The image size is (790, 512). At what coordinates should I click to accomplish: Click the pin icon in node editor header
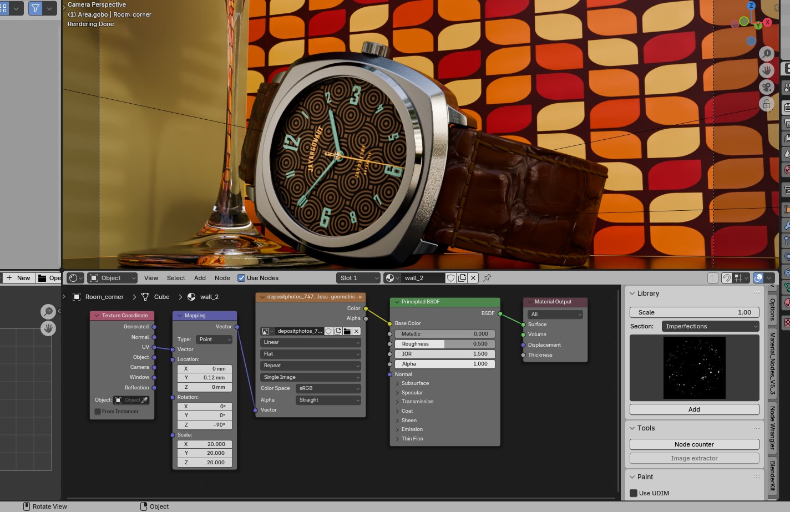[x=487, y=278]
